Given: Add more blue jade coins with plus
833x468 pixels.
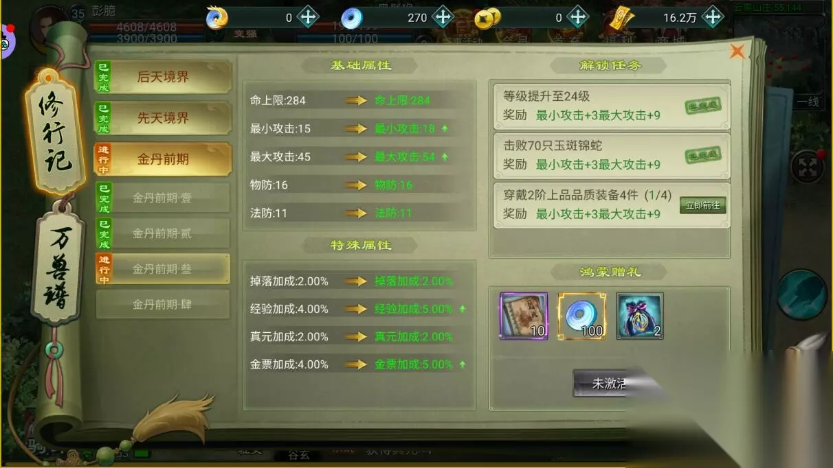Looking at the screenshot, I should (x=443, y=17).
